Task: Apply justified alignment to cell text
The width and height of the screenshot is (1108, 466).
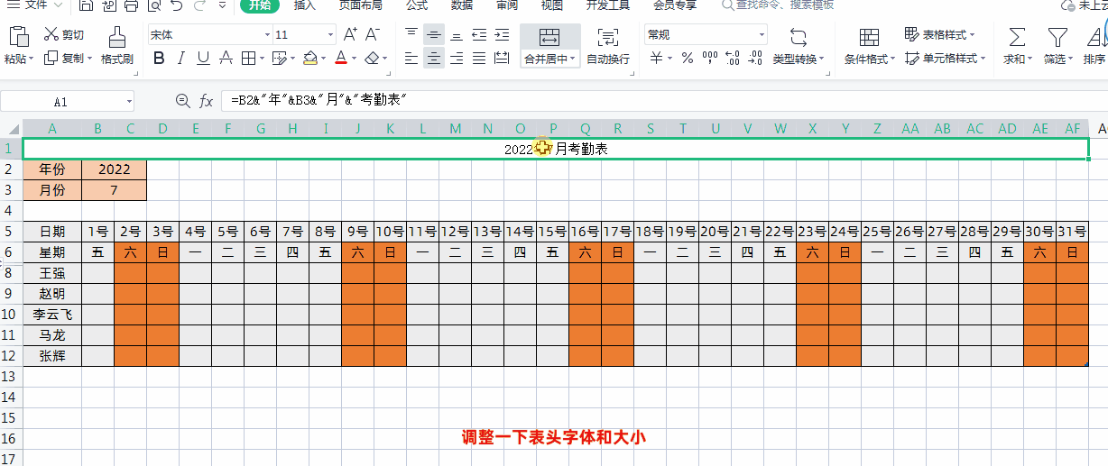Action: [x=479, y=59]
